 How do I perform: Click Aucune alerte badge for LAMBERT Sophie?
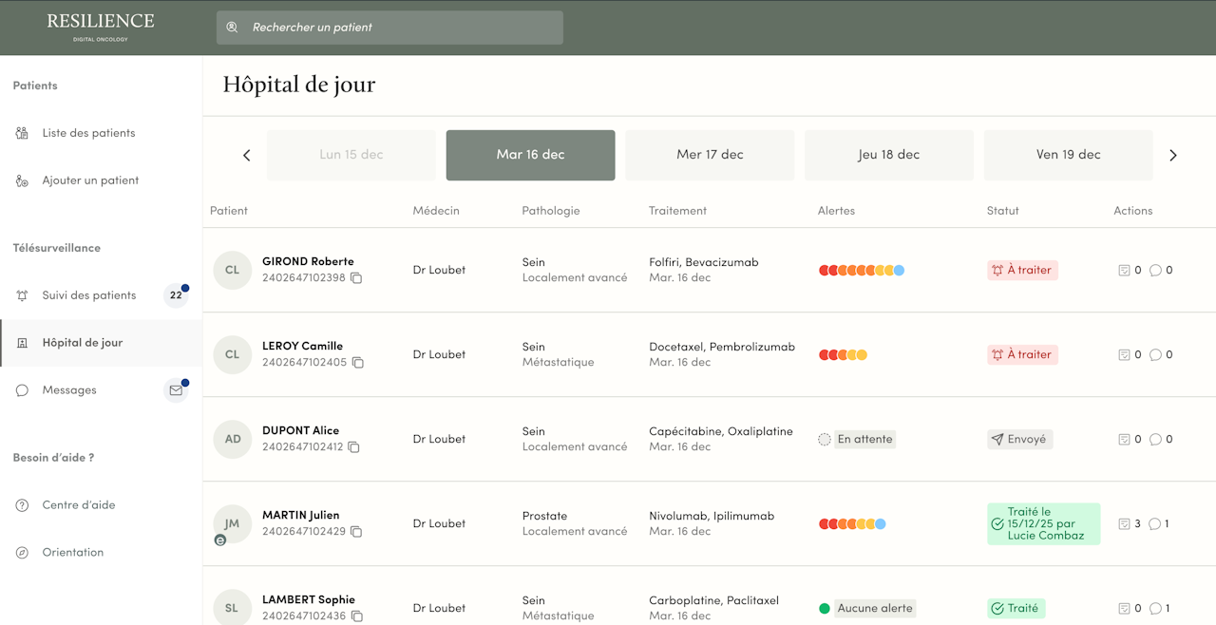[866, 608]
